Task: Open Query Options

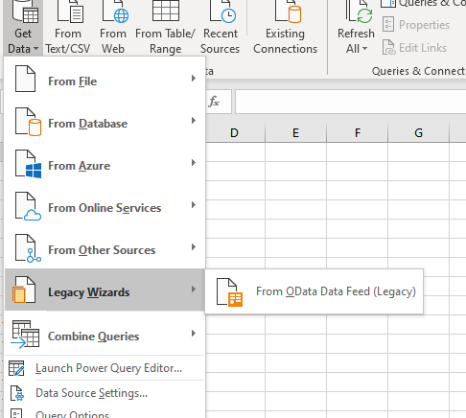Action: [x=105, y=412]
